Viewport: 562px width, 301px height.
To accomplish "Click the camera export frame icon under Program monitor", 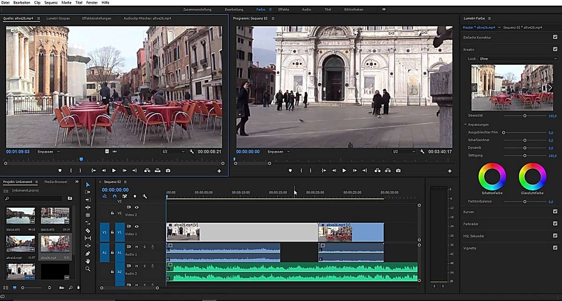I will click(399, 171).
